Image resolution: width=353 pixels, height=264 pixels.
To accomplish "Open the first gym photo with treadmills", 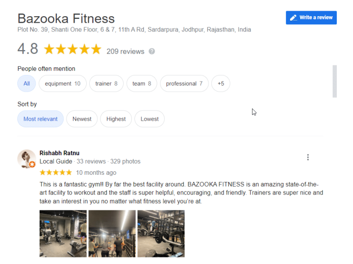I will 63,234.
